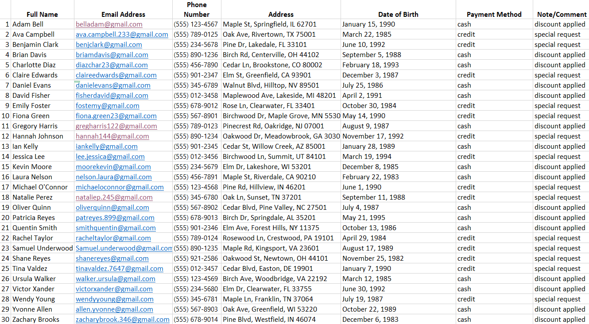Open the belladam@gmail.com email link
Viewport: 589px width, 324px height.
pyautogui.click(x=109, y=24)
